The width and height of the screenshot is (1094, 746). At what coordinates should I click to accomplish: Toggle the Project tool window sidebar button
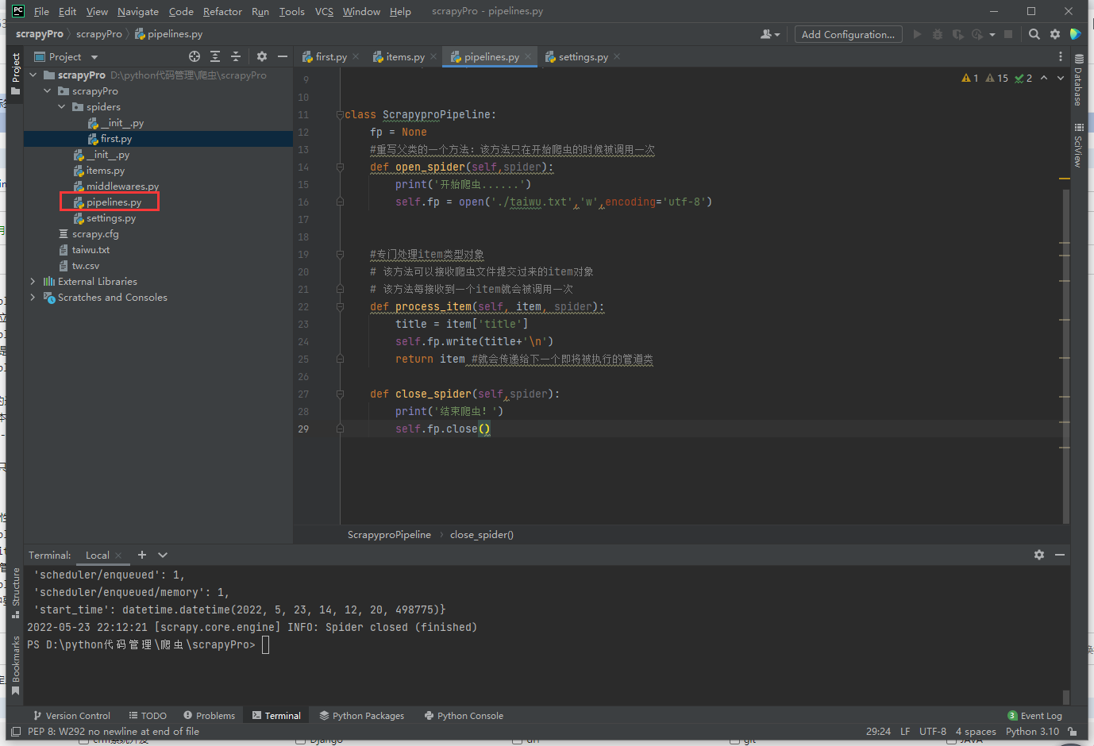coord(15,73)
